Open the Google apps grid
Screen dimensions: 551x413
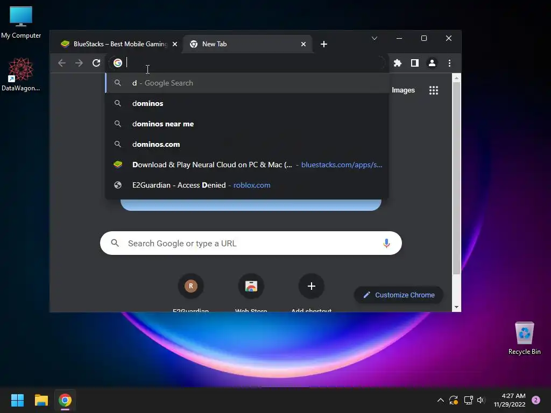coord(434,90)
